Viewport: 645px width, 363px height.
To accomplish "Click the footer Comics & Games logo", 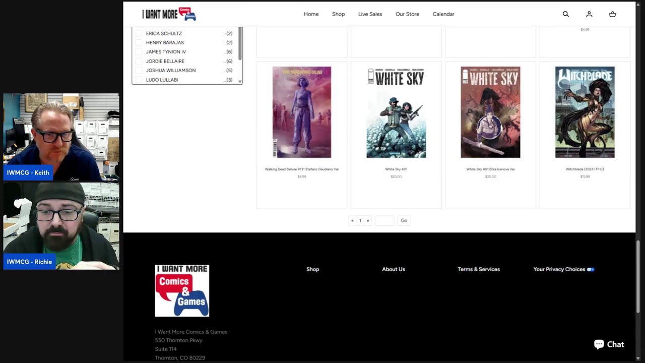I will tap(182, 291).
